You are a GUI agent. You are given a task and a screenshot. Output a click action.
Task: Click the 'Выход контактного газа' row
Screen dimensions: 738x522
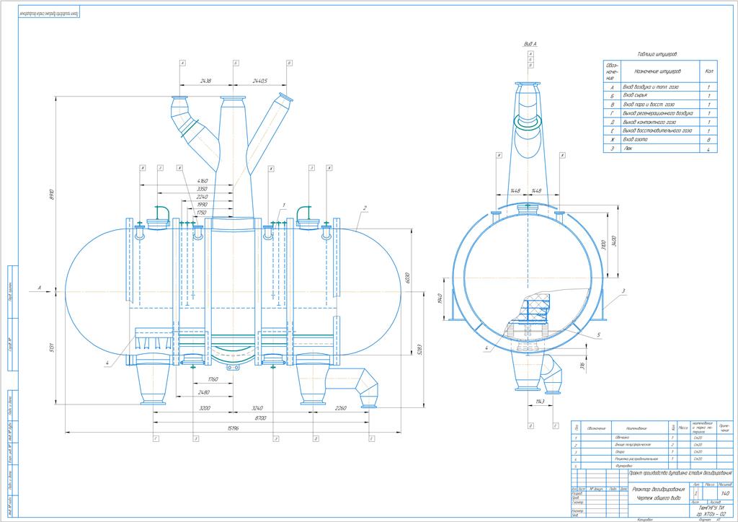[x=649, y=123]
